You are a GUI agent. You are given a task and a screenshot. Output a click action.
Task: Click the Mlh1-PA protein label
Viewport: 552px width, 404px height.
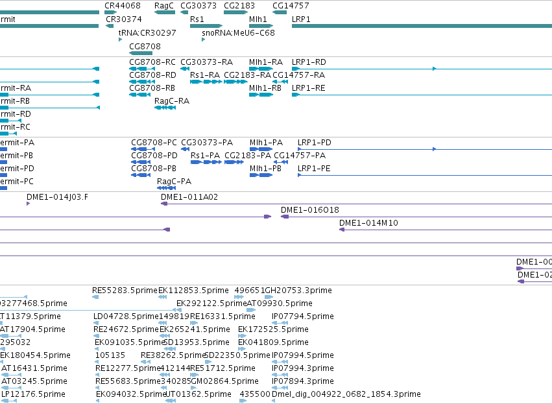[x=266, y=143]
